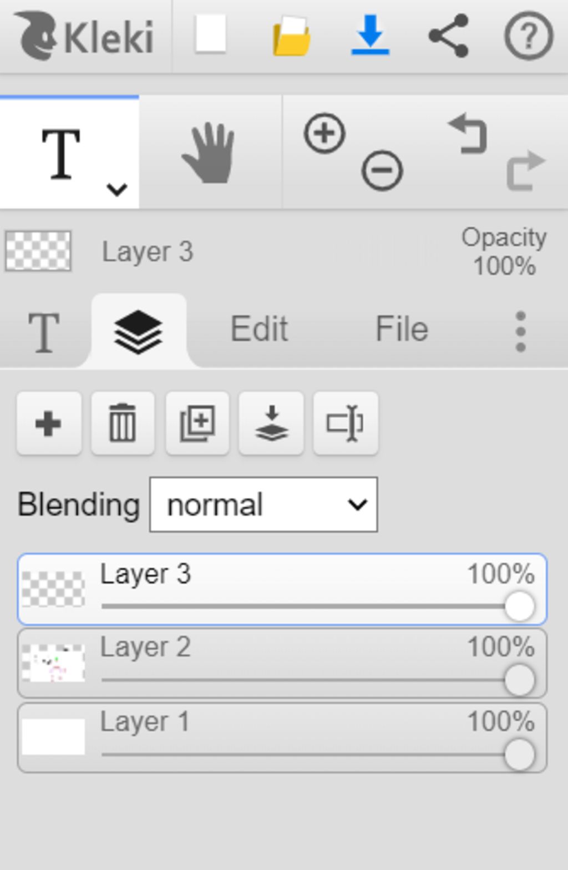Expand the Text tool chevron
The height and width of the screenshot is (870, 568).
[117, 190]
